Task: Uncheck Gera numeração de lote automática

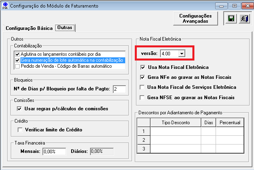Action: tap(17, 61)
